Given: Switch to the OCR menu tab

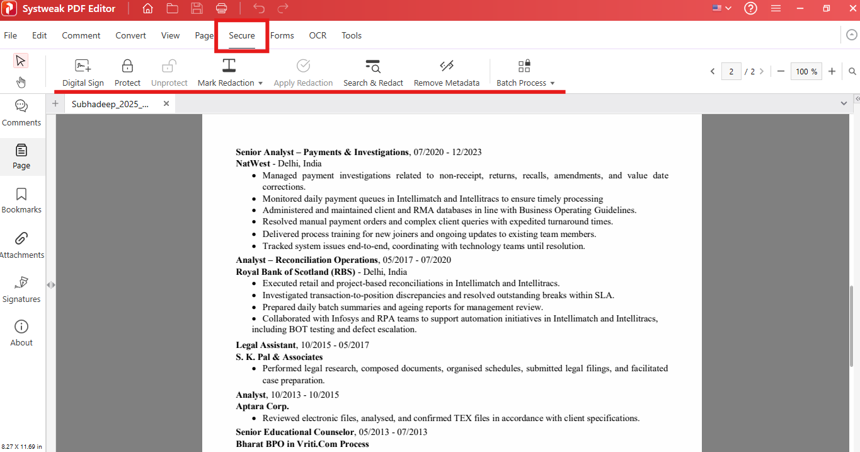Looking at the screenshot, I should pos(318,35).
